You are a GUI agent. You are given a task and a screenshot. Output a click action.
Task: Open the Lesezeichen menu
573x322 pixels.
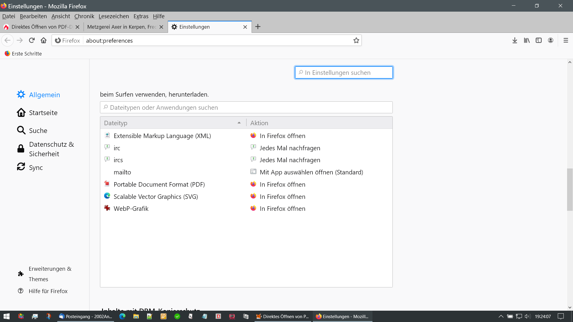114,16
